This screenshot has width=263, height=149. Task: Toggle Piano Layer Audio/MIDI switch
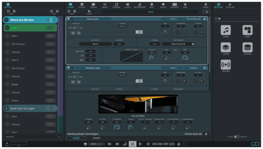76,28
